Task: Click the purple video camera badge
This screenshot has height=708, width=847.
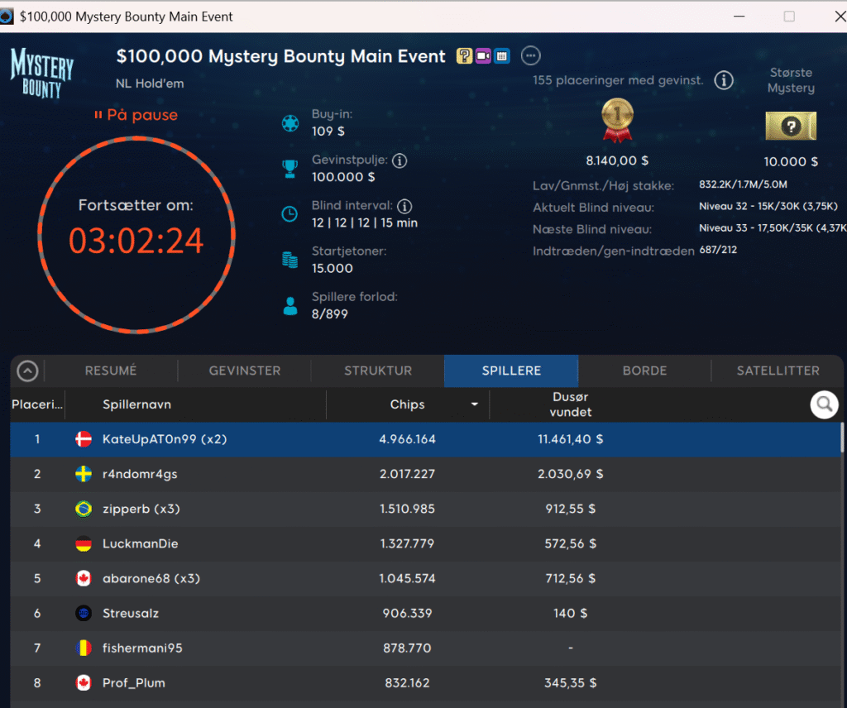Action: pyautogui.click(x=483, y=56)
